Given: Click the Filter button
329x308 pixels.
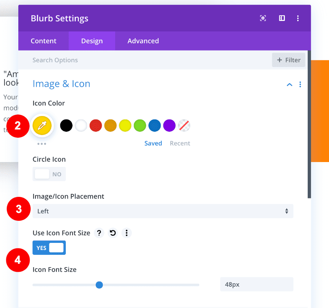Looking at the screenshot, I should tap(289, 60).
